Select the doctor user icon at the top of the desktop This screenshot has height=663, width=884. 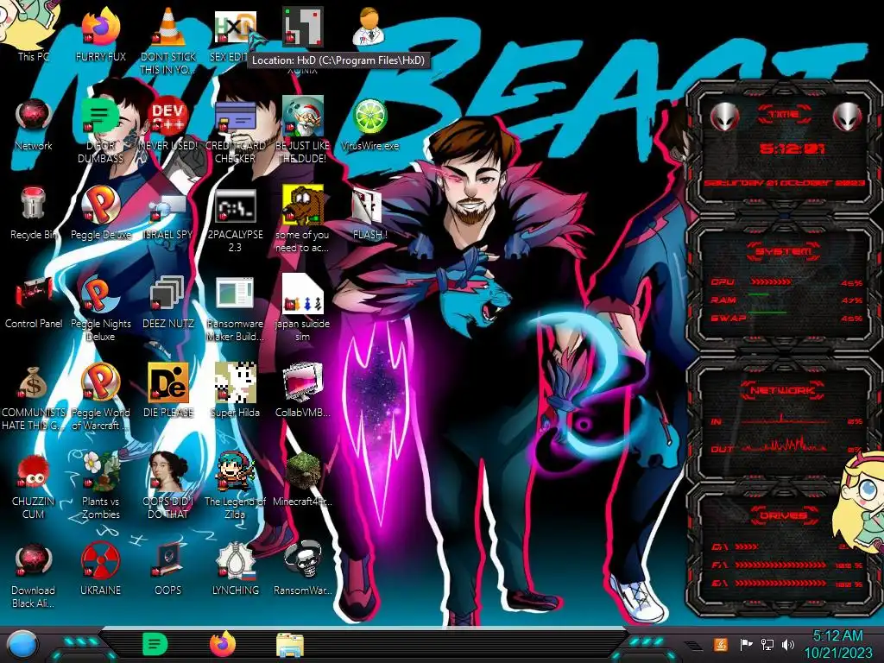pyautogui.click(x=369, y=26)
